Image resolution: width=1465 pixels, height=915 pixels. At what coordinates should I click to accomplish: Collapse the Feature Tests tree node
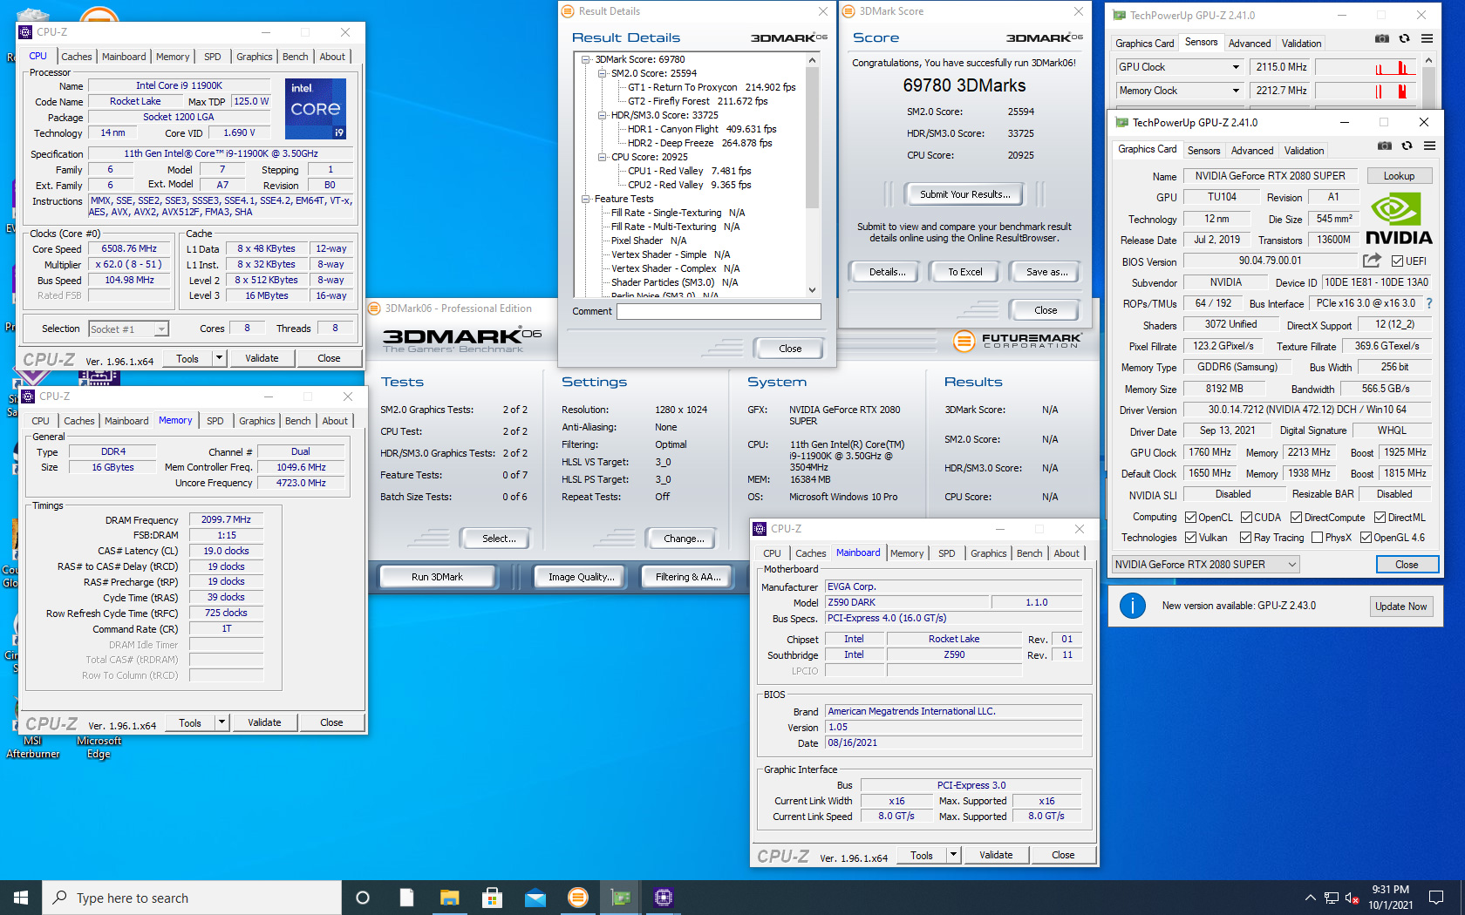[586, 199]
